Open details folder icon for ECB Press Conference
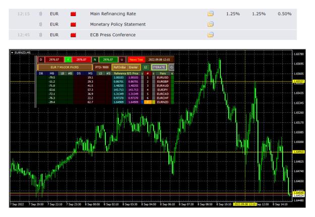 point(211,35)
